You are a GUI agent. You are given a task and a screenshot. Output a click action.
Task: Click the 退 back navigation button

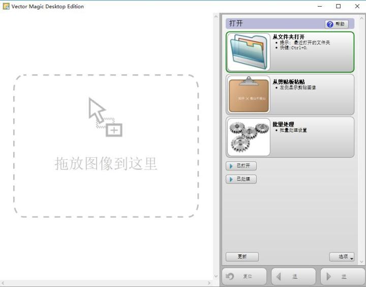[294, 276]
